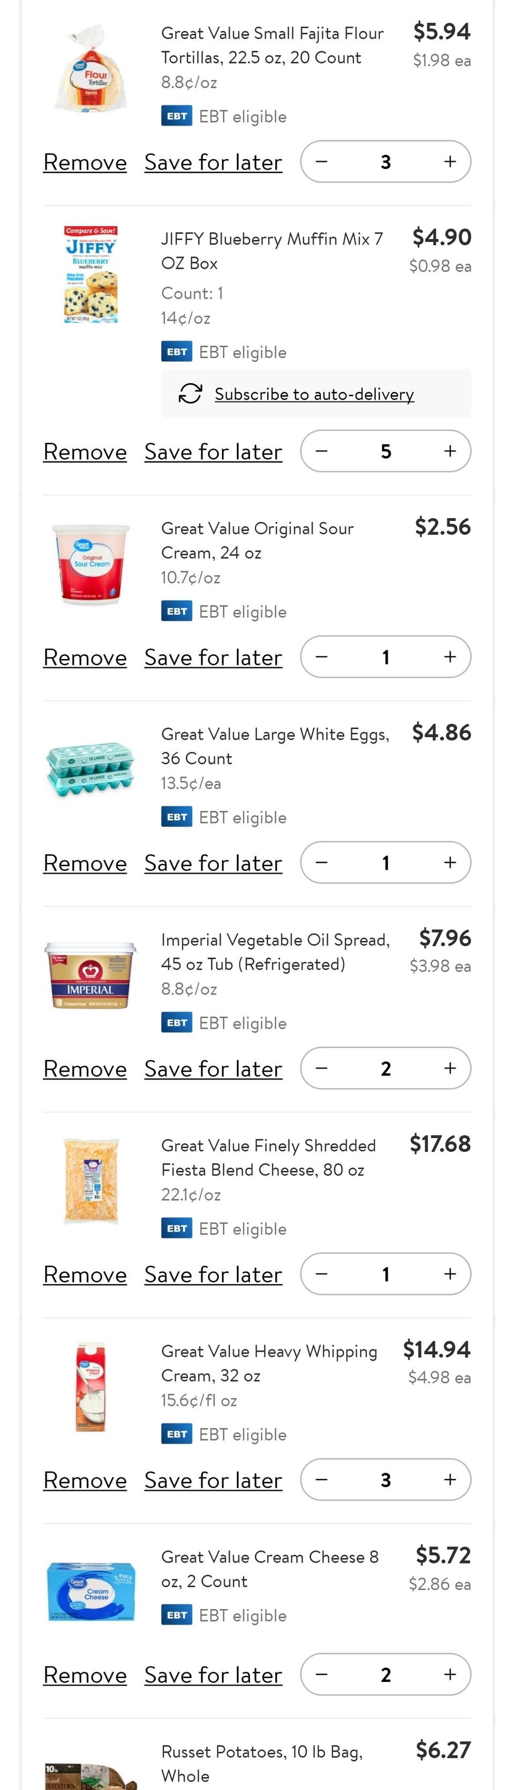Screen dimensions: 514x1790
Task: Save Large White Eggs for later
Action: tap(213, 863)
